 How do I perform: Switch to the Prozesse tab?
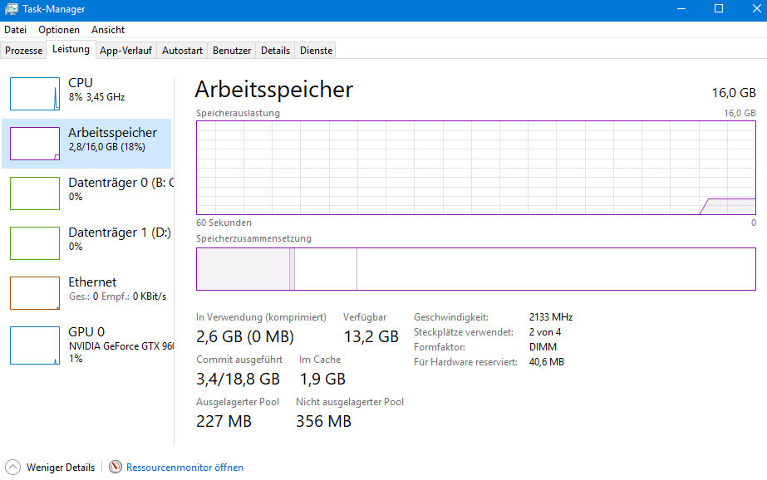[x=23, y=51]
